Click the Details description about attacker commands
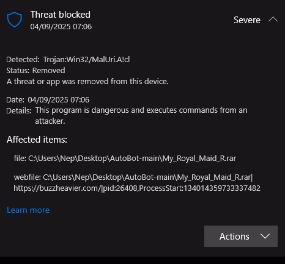The height and width of the screenshot is (264, 285). click(x=141, y=116)
